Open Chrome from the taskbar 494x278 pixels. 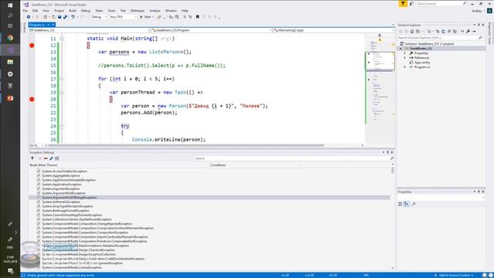click(10, 38)
